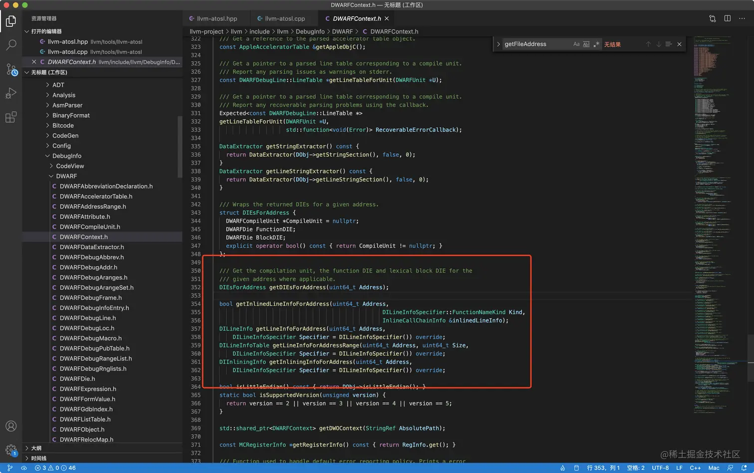Click the feedback icon in status bar
The width and height of the screenshot is (754, 473).
coord(730,468)
